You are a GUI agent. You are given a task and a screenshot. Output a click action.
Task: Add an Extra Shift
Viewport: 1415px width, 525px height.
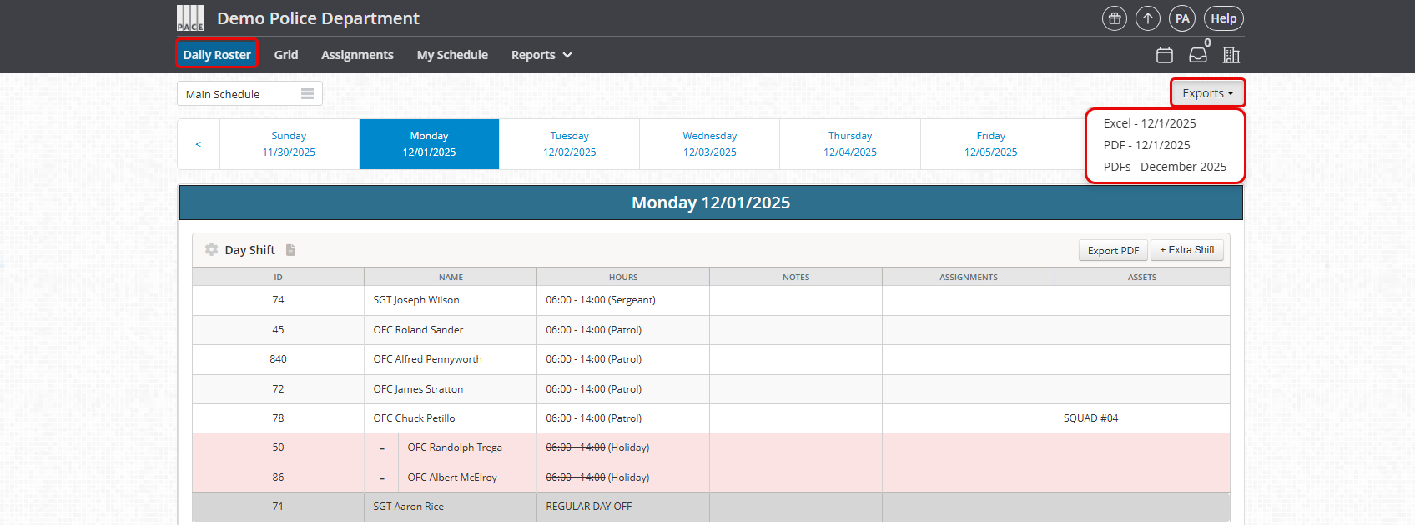click(x=1187, y=250)
